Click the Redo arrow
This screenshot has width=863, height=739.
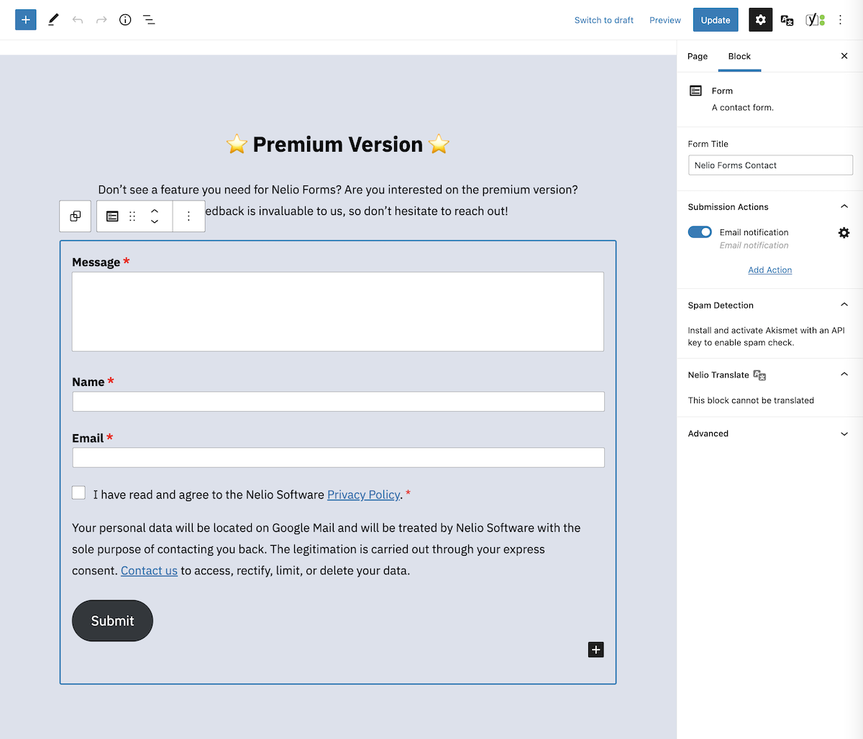[101, 19]
